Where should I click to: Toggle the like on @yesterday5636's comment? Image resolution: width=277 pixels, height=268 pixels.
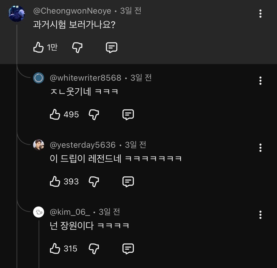pos(55,181)
